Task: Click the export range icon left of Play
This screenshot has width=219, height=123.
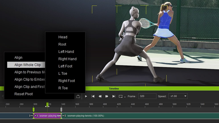Action: [x=78, y=96]
